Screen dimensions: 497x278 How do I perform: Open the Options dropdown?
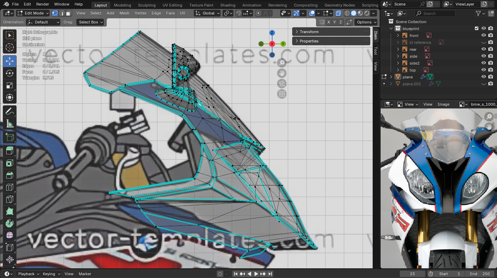(366, 22)
